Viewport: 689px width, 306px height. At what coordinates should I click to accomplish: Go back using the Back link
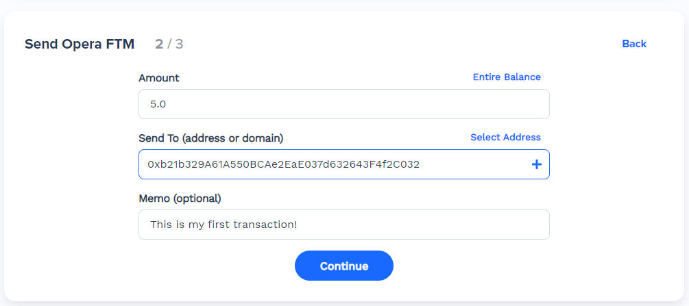pos(634,44)
